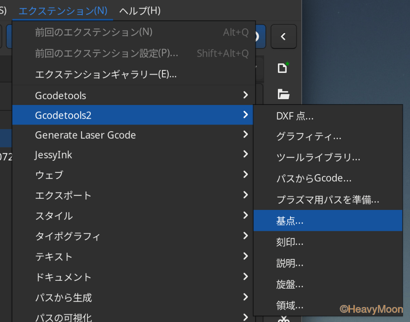Expand the Generate Laser Gcode submenu

(133, 135)
